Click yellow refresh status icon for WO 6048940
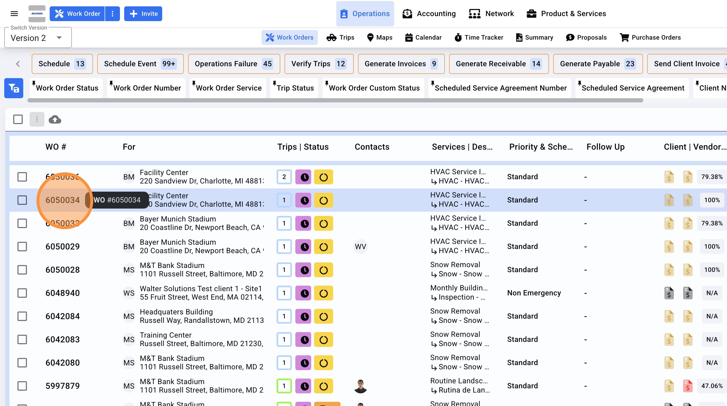Viewport: 727px width, 406px height. coord(323,293)
